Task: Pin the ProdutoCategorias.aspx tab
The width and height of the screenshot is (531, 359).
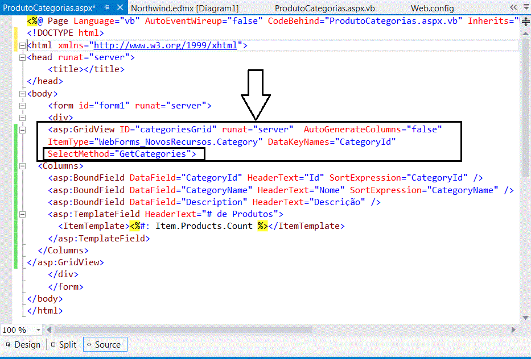Action: 107,7
